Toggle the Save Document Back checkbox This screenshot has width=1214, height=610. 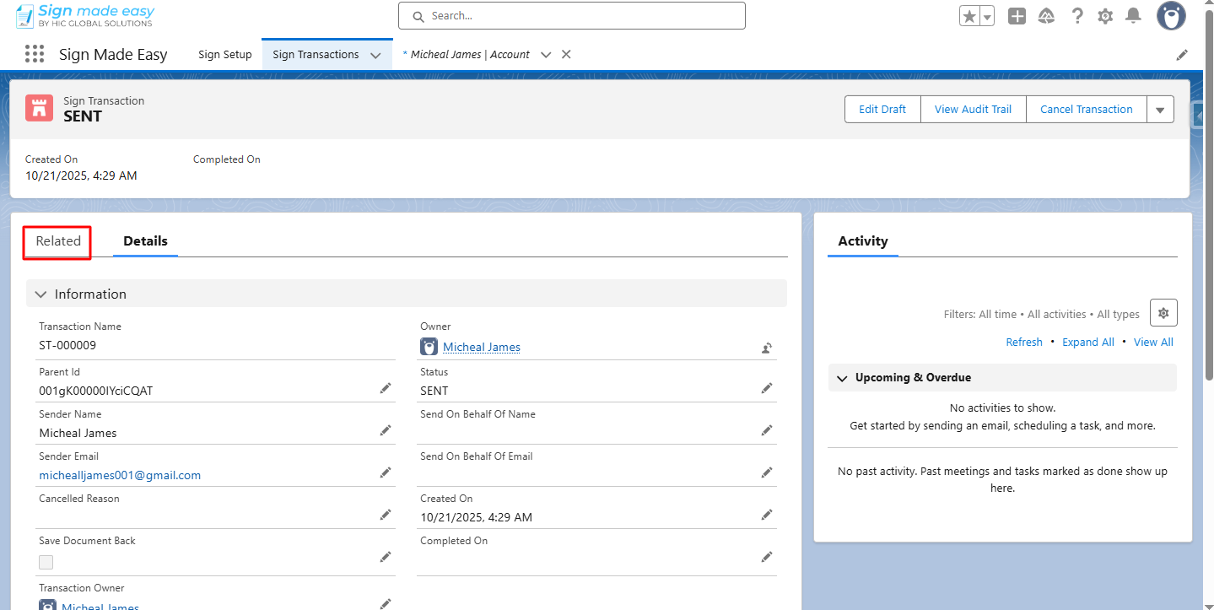click(46, 562)
